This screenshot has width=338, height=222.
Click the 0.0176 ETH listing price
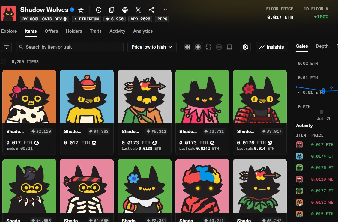251,143
